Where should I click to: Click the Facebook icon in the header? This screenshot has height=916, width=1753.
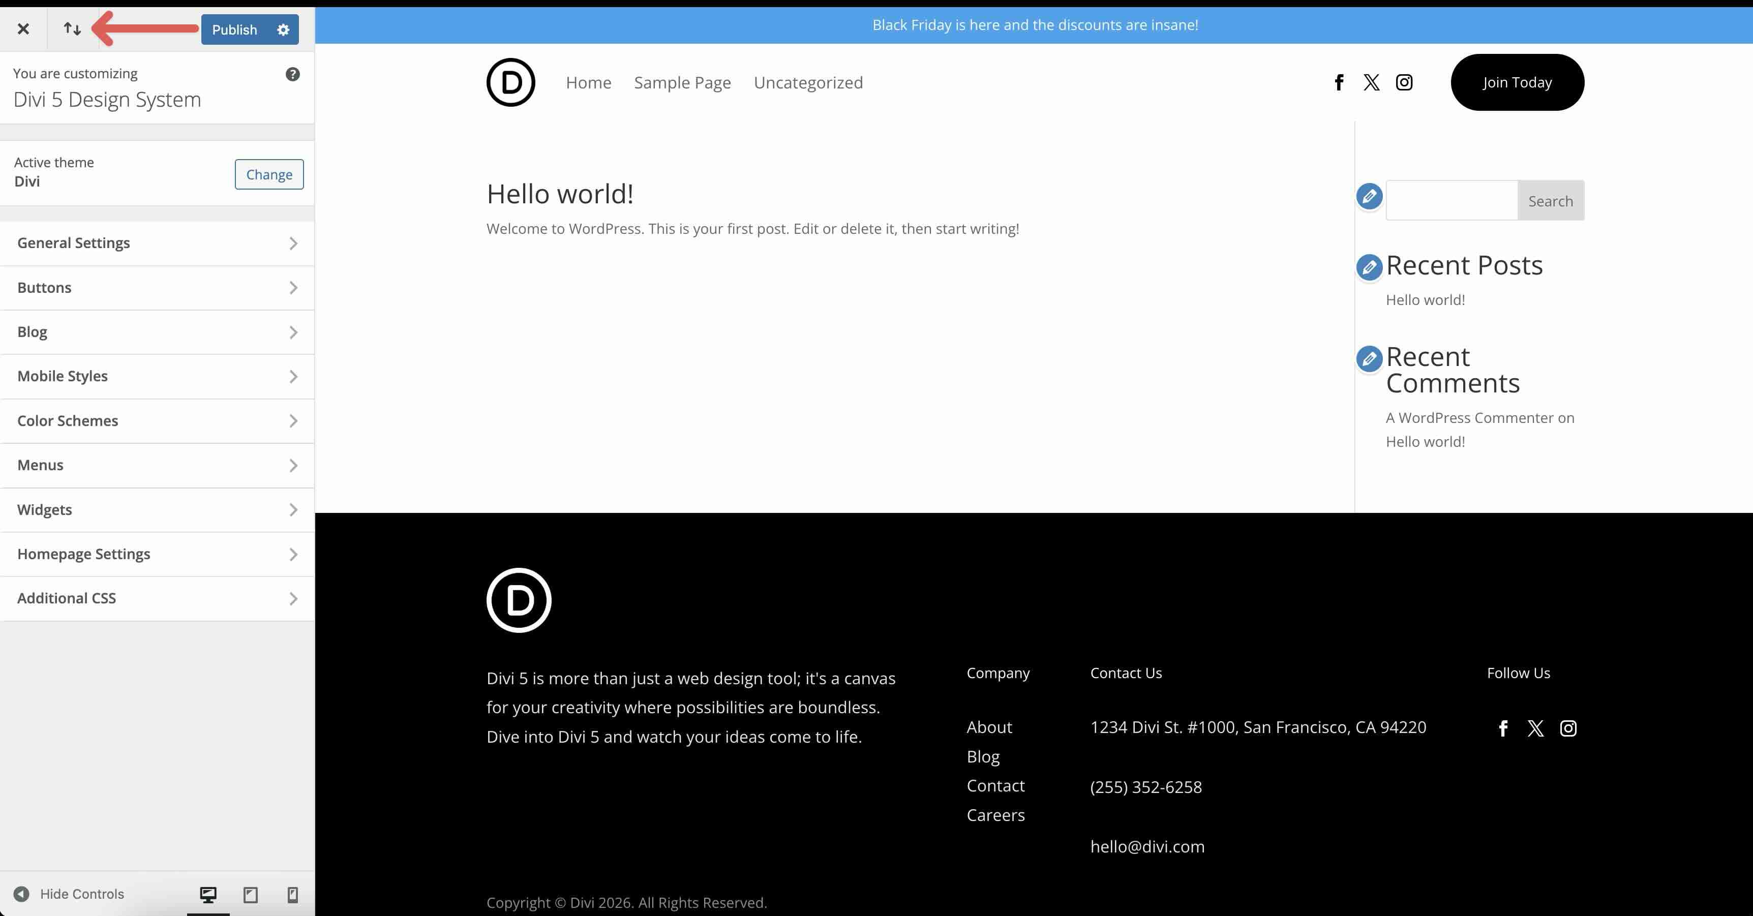click(1339, 82)
